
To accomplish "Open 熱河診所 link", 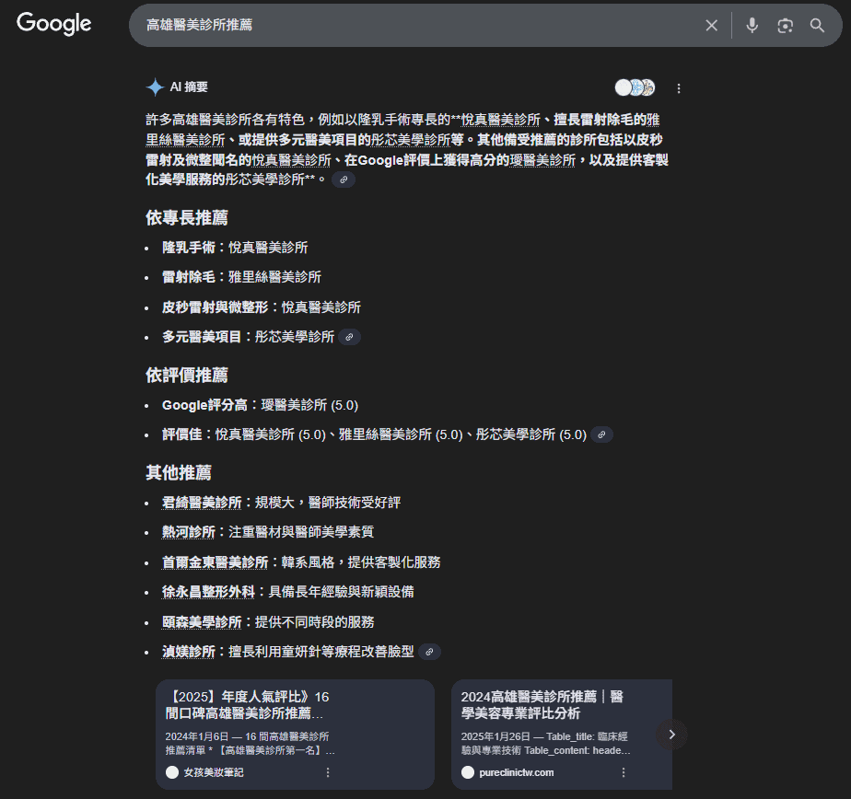I will click(x=188, y=532).
